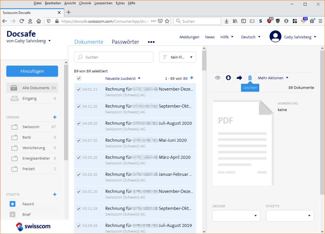The height and width of the screenshot is (234, 325).
Task: Click the browser Suchen search box
Action: point(197,21)
